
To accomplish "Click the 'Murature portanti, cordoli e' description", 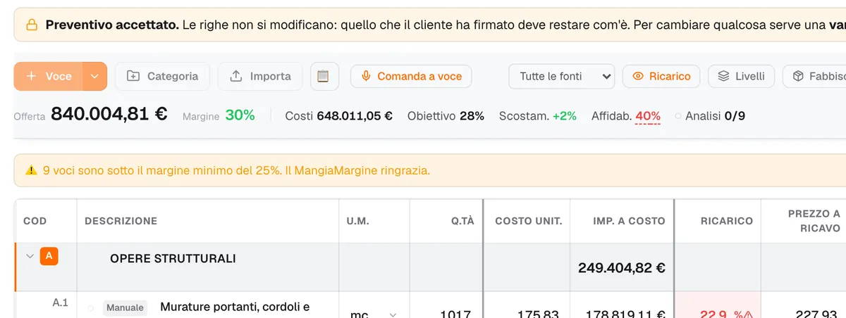I will 235,307.
